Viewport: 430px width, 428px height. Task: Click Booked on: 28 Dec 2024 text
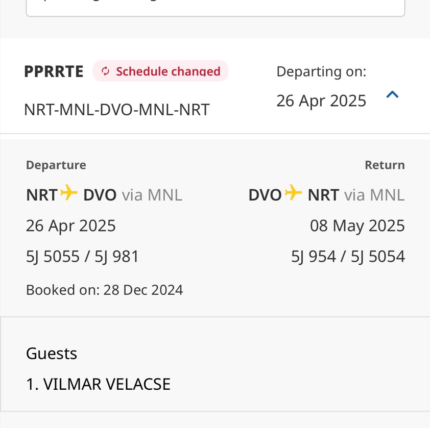tap(104, 290)
